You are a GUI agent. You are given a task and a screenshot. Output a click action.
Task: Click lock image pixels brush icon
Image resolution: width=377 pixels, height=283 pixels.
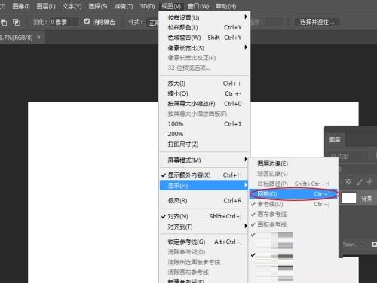pos(360,182)
